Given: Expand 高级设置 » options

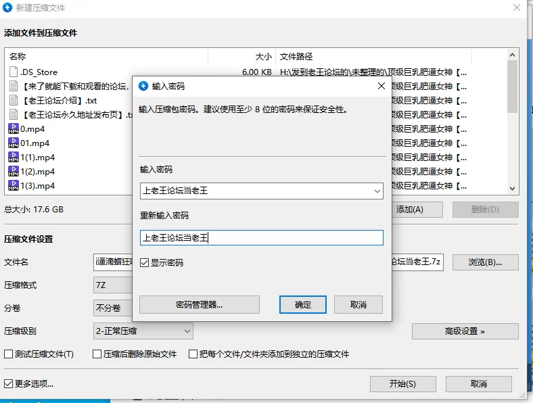Looking at the screenshot, I should point(465,331).
